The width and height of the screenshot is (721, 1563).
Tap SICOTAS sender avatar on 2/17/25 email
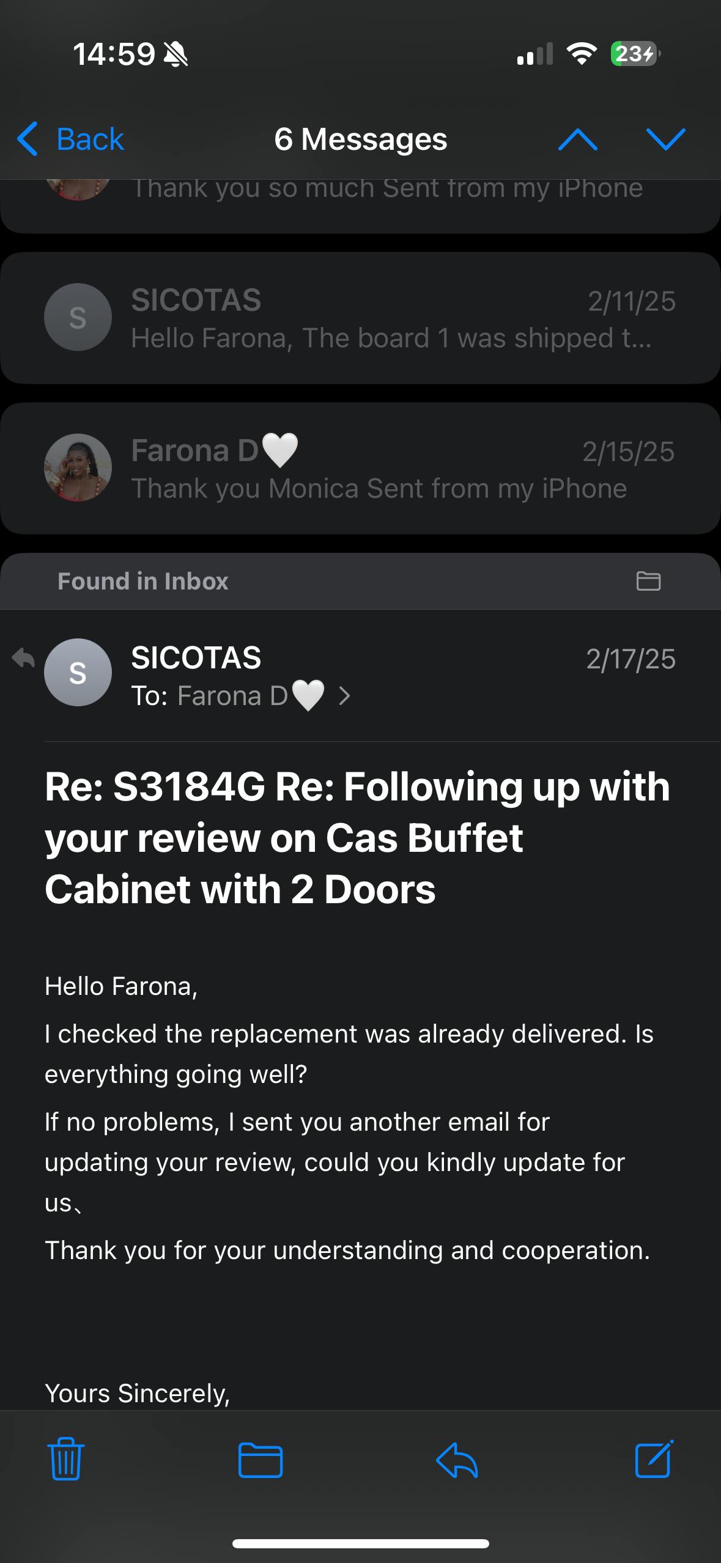[x=78, y=672]
